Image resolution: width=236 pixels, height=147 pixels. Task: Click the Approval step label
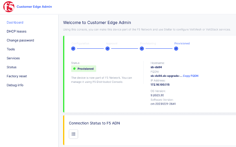111,43
